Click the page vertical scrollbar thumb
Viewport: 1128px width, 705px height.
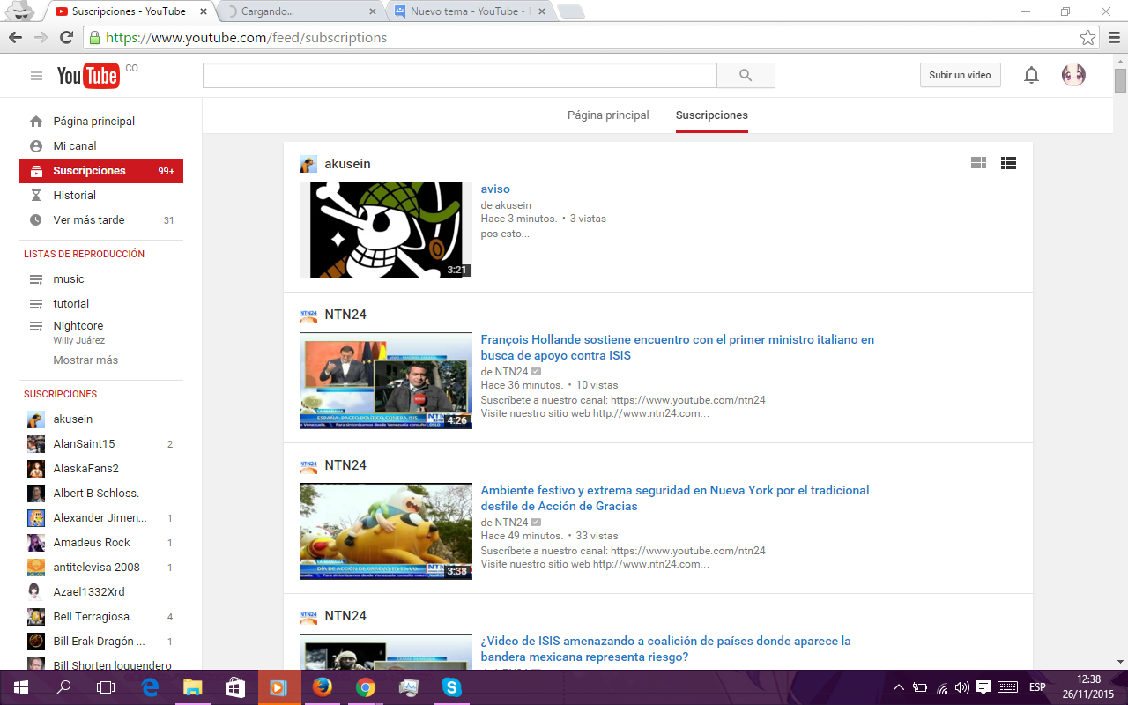[1120, 80]
